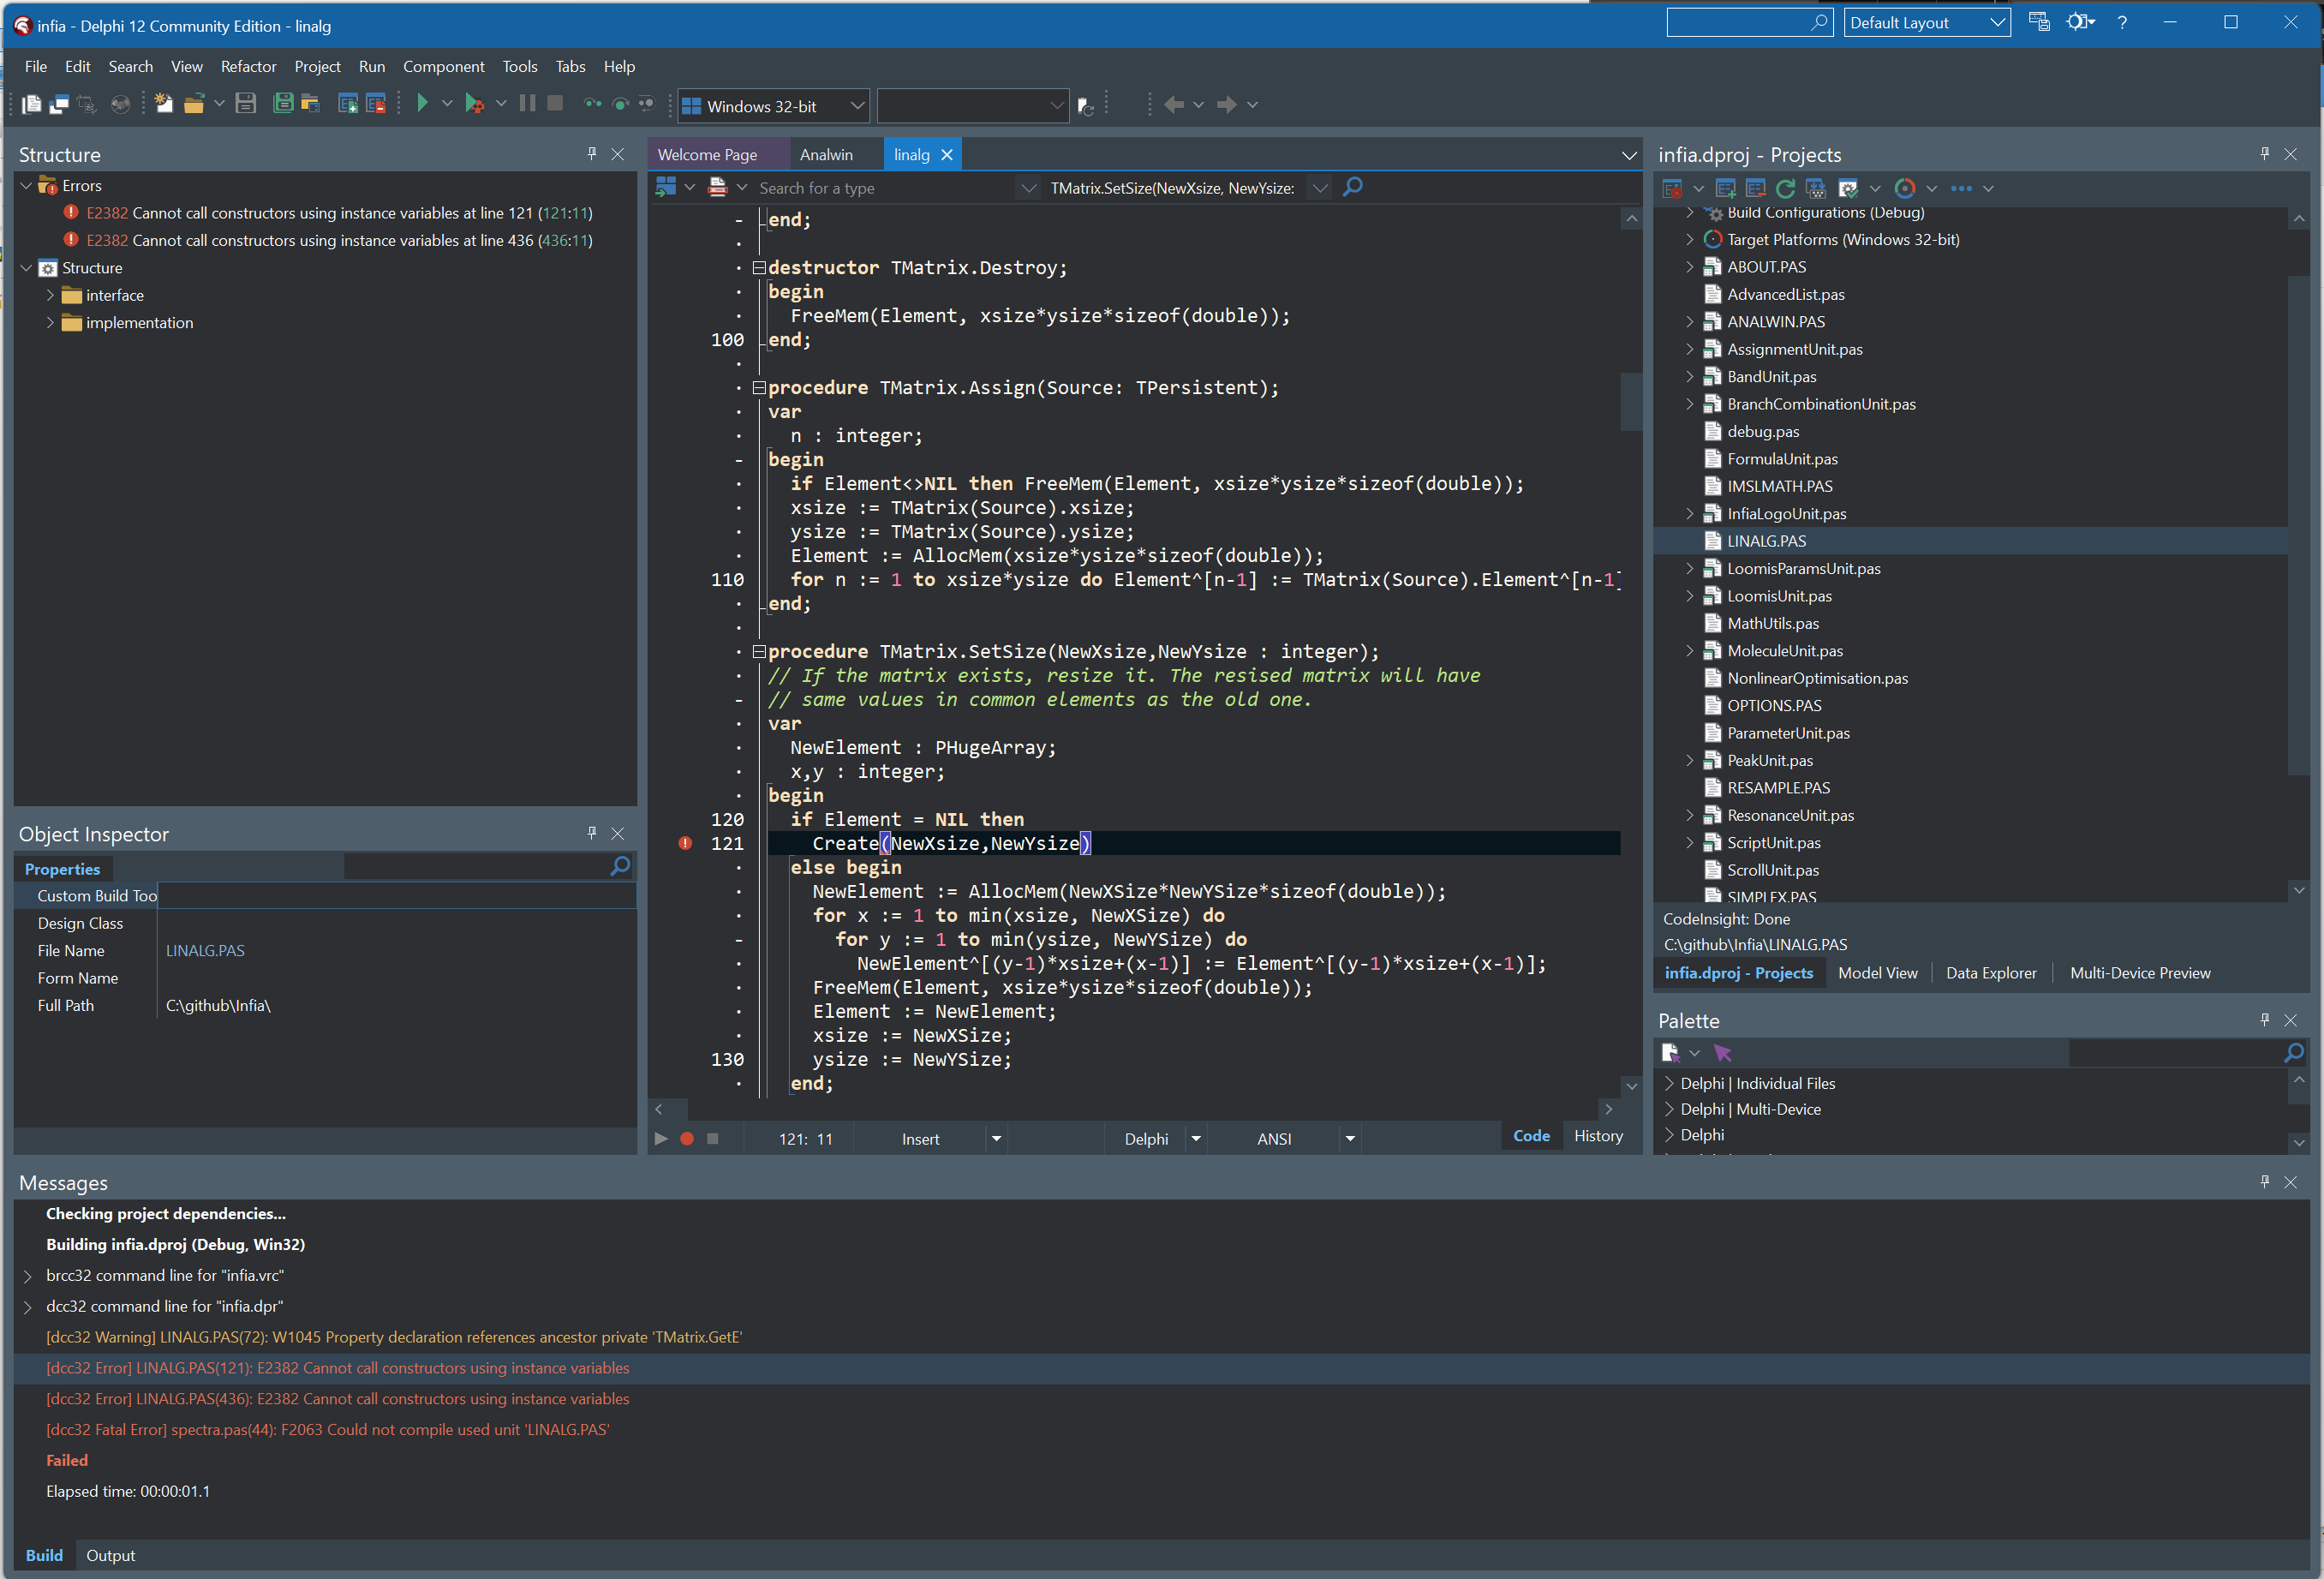Click search icon in Object Inspector
2324x1579 pixels.
(x=620, y=866)
